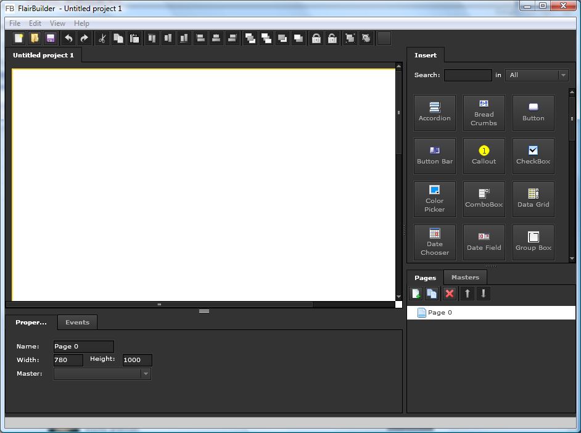Select the Pages tab
Image resolution: width=581 pixels, height=433 pixels.
[426, 278]
